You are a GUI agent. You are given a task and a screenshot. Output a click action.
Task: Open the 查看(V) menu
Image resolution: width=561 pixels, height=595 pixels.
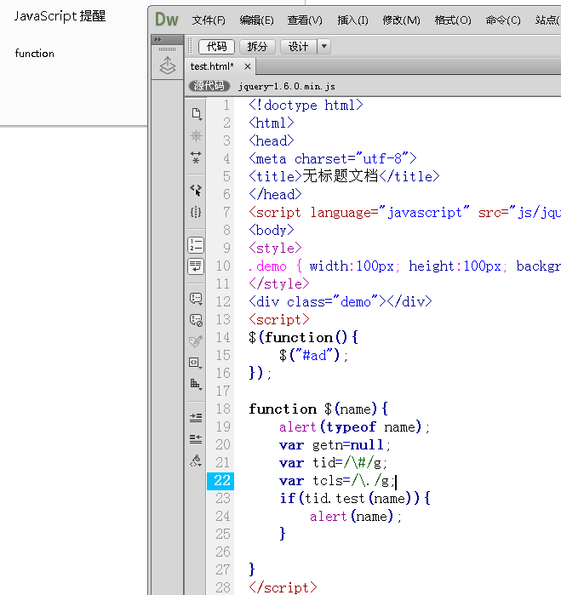click(x=305, y=20)
